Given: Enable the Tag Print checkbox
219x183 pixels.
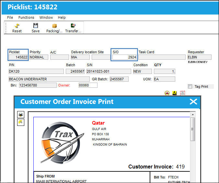Looking at the screenshot, I should tap(190, 86).
